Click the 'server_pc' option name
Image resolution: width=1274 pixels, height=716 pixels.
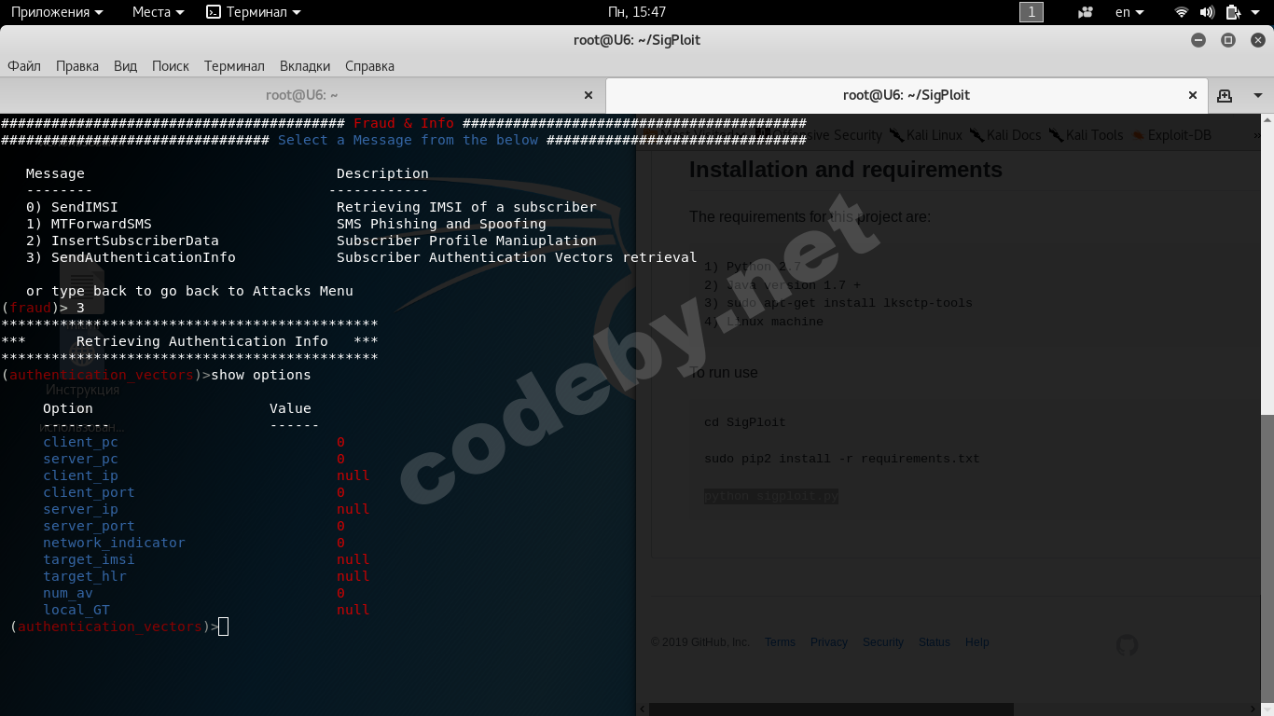[80, 459]
